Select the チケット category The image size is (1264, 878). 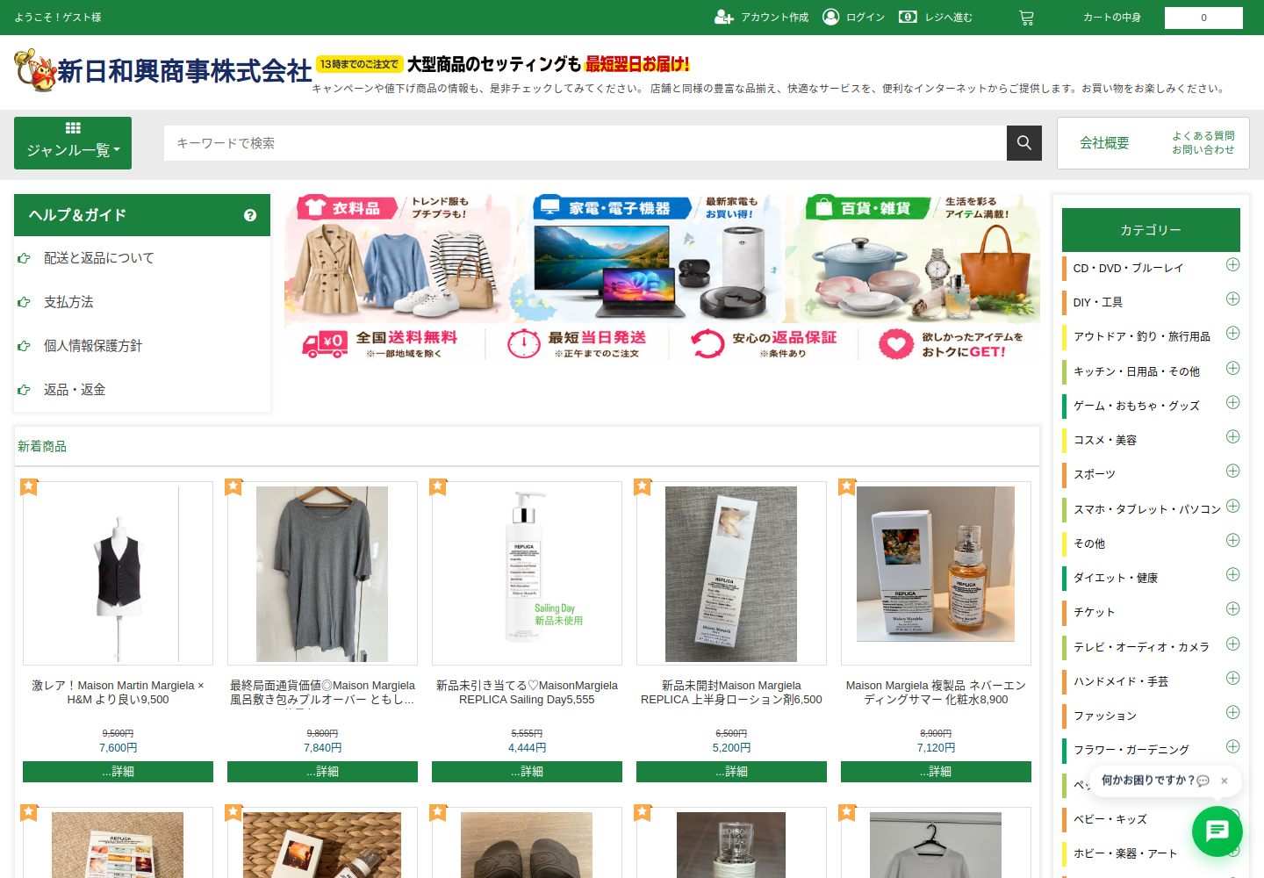[x=1094, y=612]
